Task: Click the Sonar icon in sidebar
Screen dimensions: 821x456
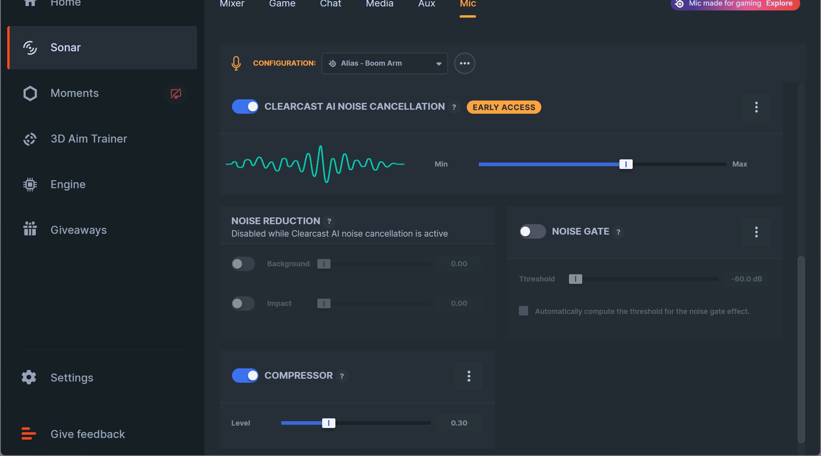Action: 30,48
